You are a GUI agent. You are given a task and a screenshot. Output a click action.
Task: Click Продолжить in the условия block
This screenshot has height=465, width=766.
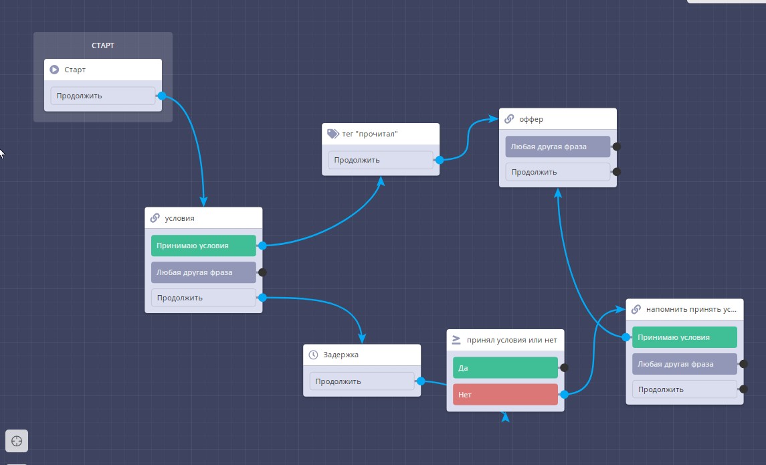coord(203,298)
